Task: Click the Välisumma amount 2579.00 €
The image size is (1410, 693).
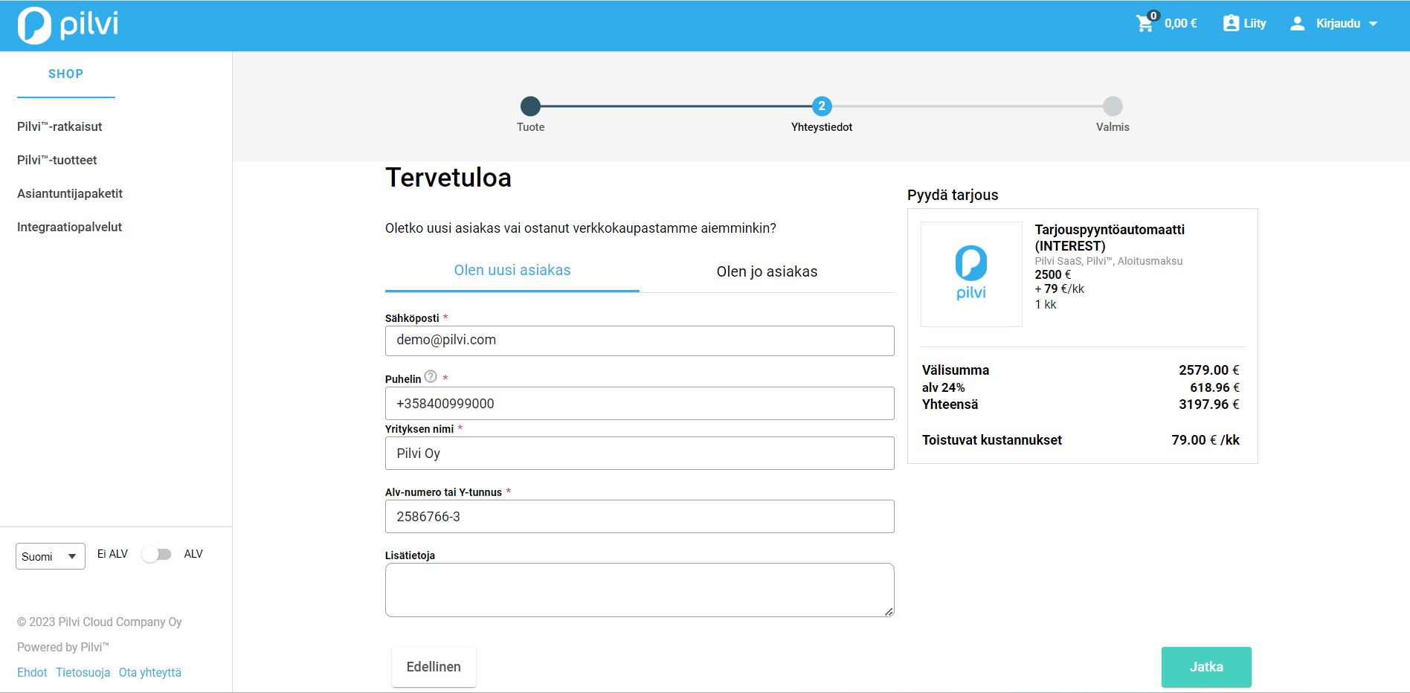Action: [x=1208, y=370]
